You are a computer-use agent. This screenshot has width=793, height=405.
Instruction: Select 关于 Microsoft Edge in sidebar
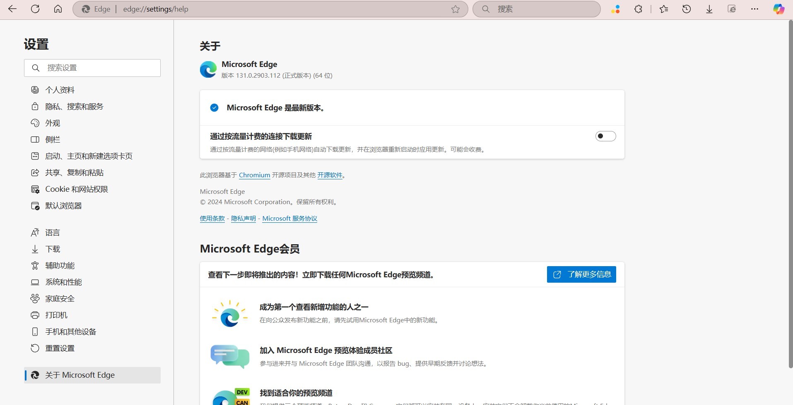pos(92,375)
